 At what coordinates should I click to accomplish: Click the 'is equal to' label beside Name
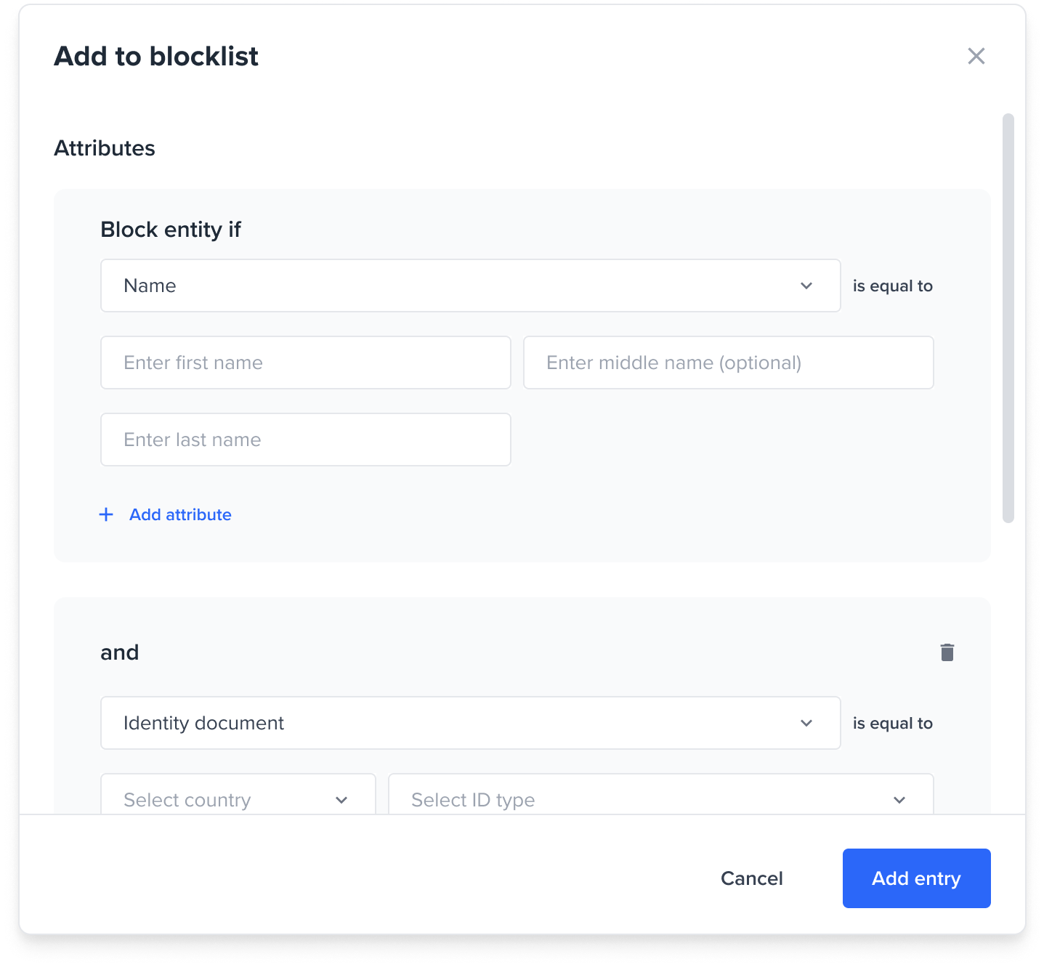click(892, 286)
